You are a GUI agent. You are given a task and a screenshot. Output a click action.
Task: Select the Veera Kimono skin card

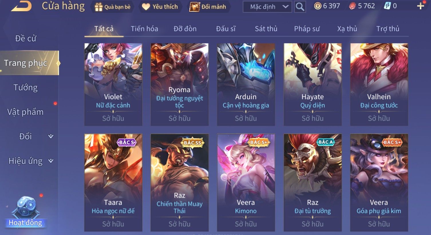click(x=246, y=183)
